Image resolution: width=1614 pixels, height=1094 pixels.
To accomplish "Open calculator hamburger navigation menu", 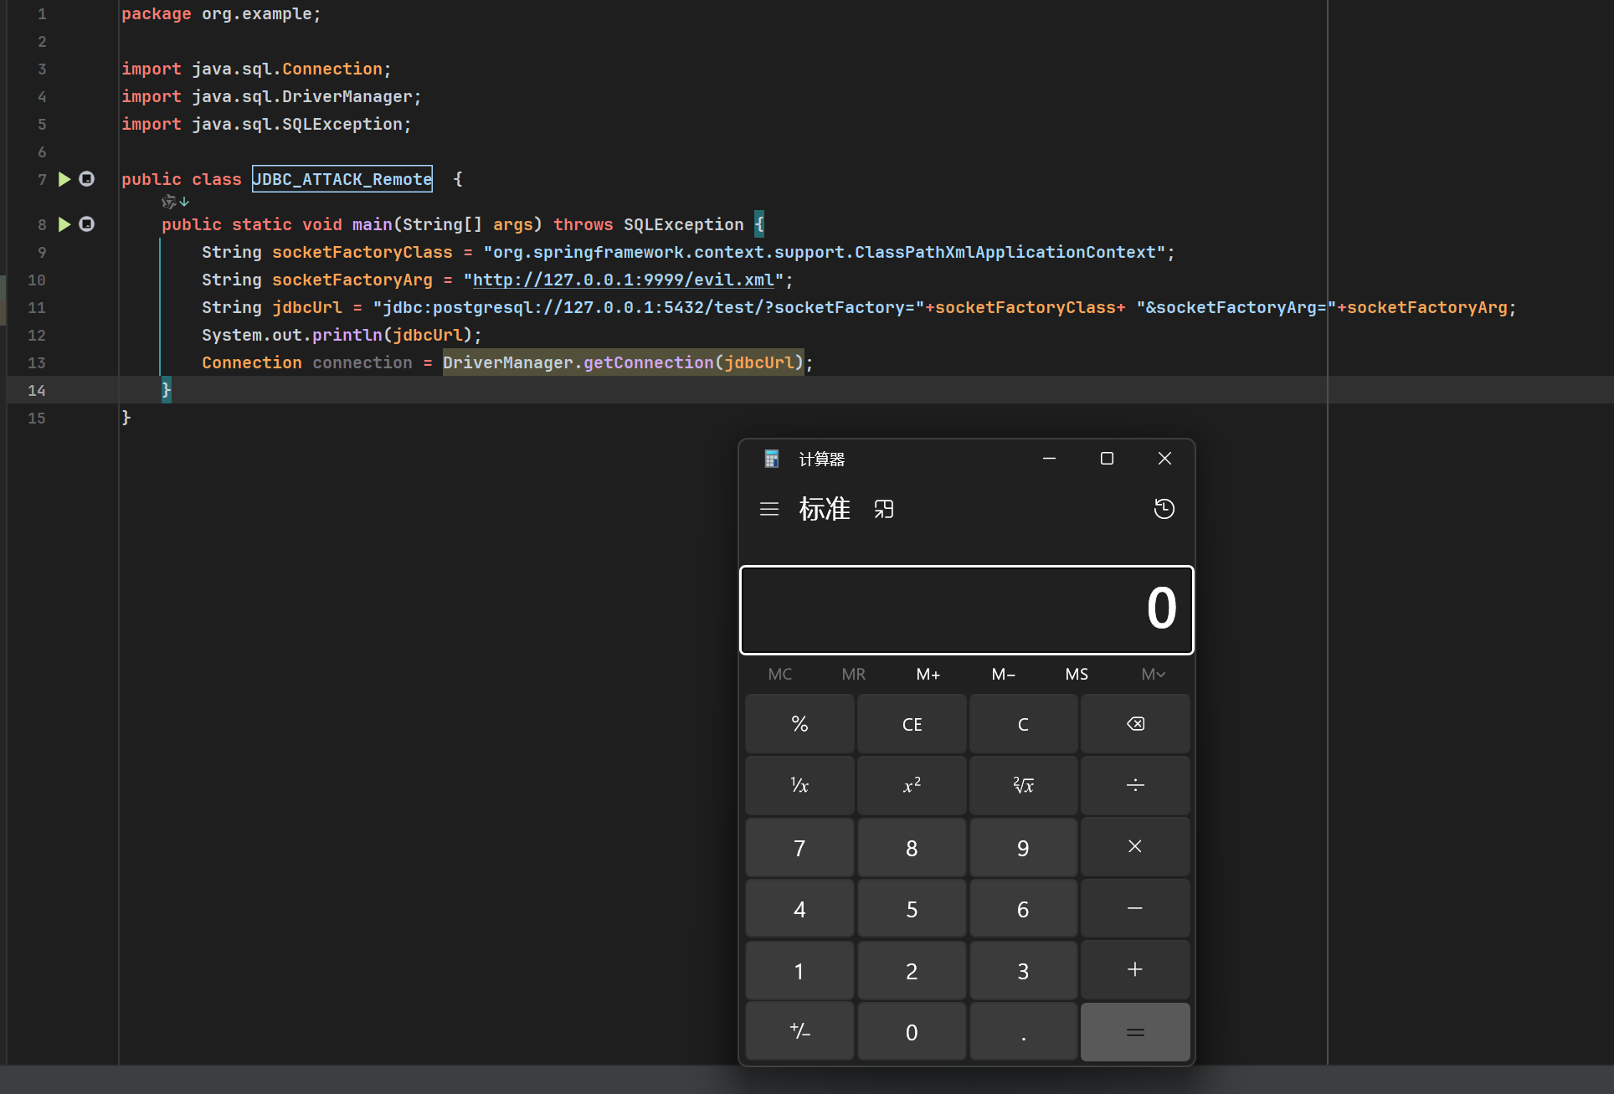I will (x=768, y=509).
